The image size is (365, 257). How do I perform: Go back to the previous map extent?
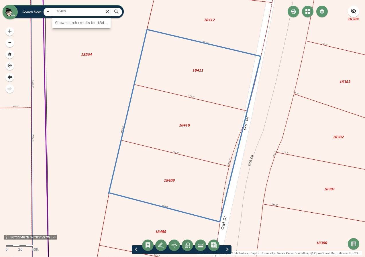pyautogui.click(x=10, y=77)
